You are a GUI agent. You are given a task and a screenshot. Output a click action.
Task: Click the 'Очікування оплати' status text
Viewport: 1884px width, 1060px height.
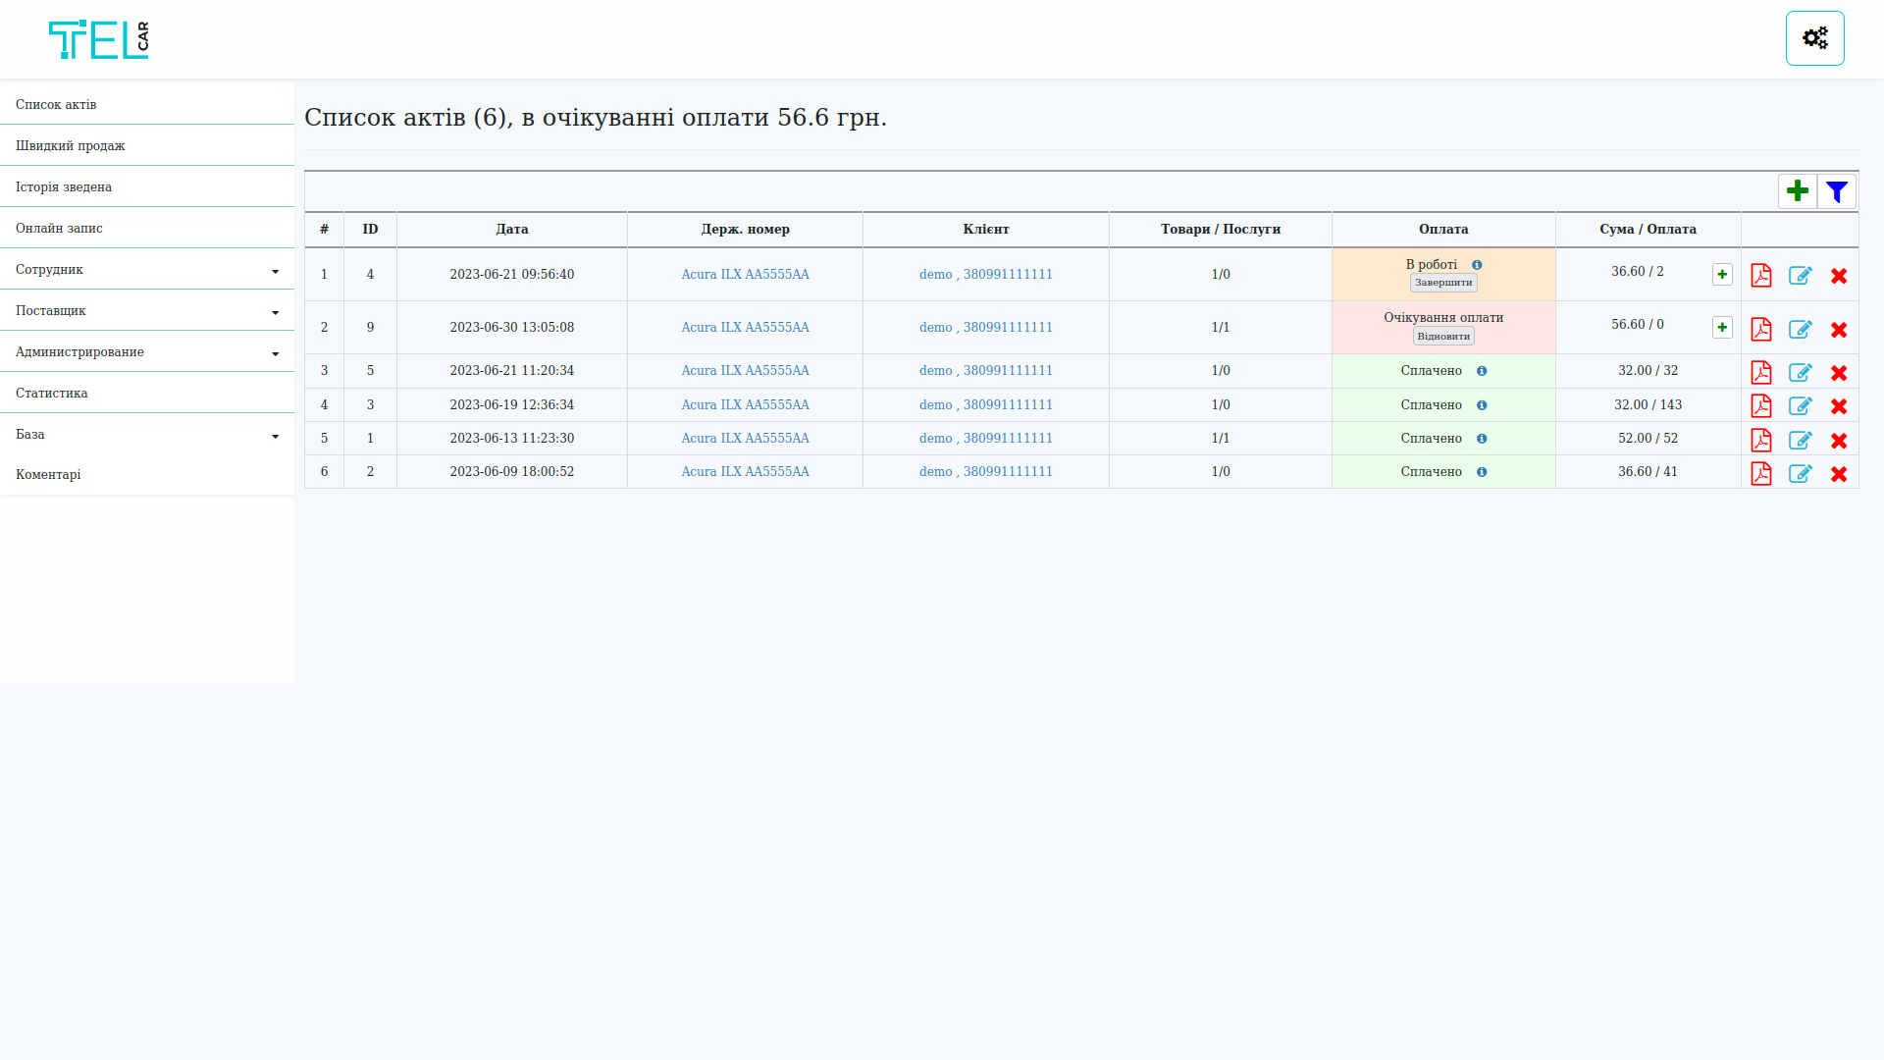tap(1443, 318)
